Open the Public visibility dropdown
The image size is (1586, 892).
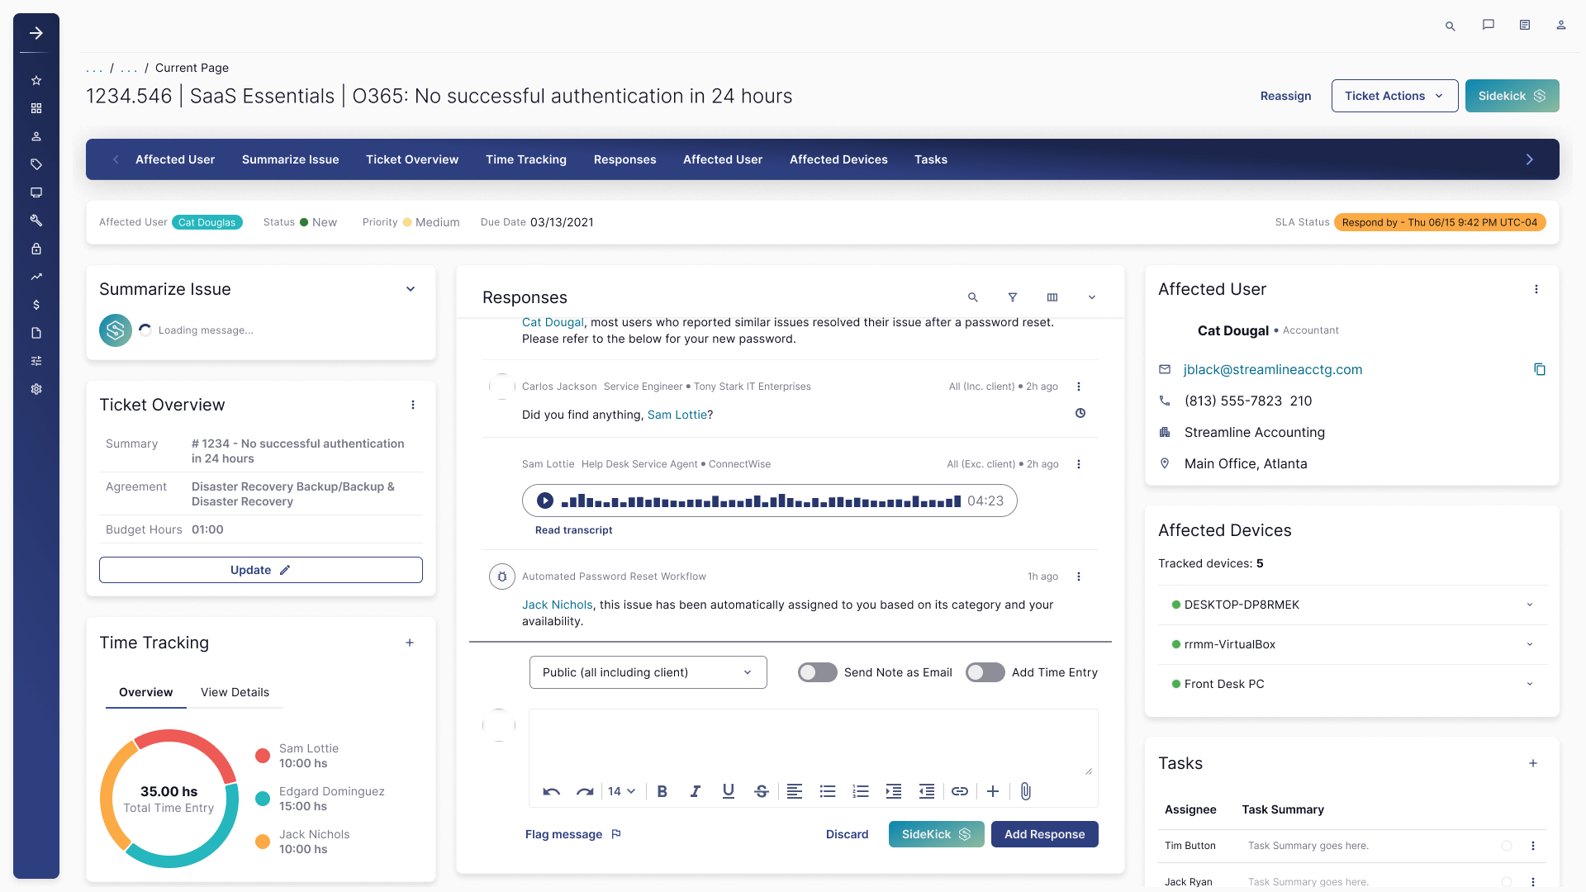pos(648,672)
